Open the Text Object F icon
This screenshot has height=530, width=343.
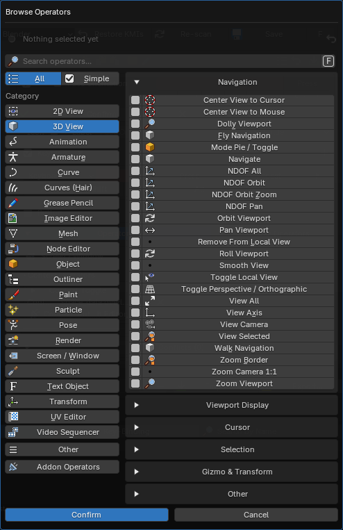point(13,386)
